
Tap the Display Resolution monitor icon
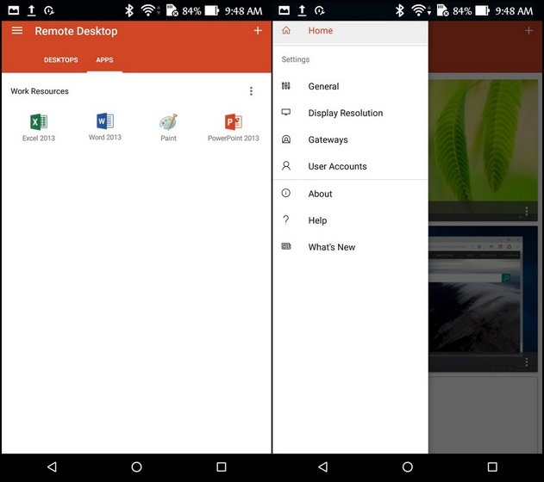coord(286,112)
